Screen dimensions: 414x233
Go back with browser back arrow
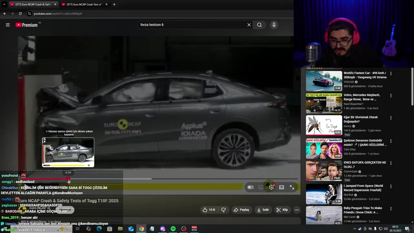tap(5, 14)
